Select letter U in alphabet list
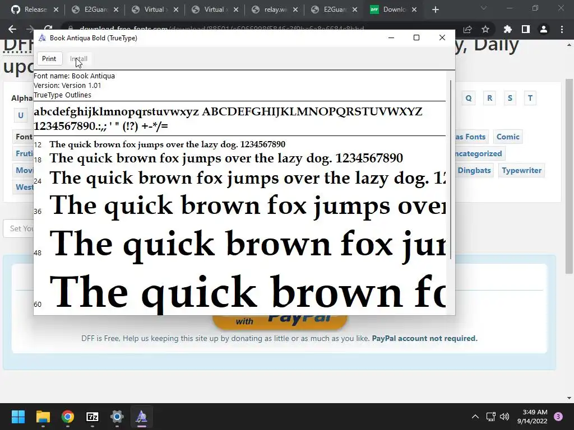574x430 pixels. pyautogui.click(x=21, y=115)
